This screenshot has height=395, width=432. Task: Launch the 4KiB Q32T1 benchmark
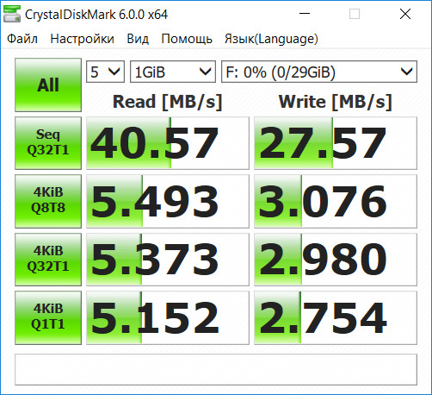48,260
